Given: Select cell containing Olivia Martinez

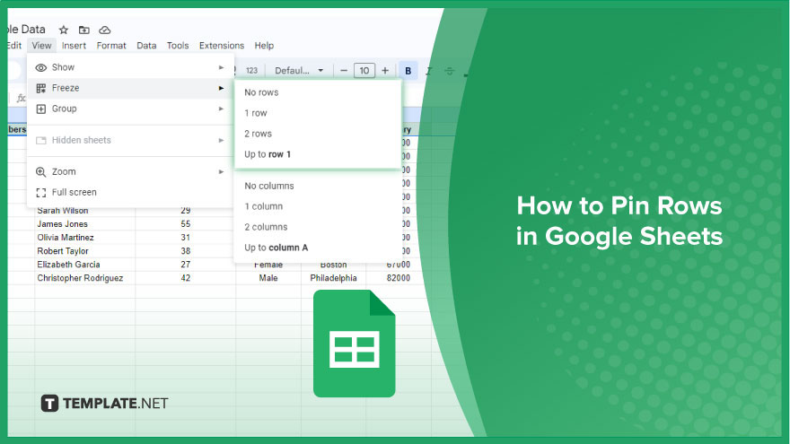Looking at the screenshot, I should [x=84, y=238].
